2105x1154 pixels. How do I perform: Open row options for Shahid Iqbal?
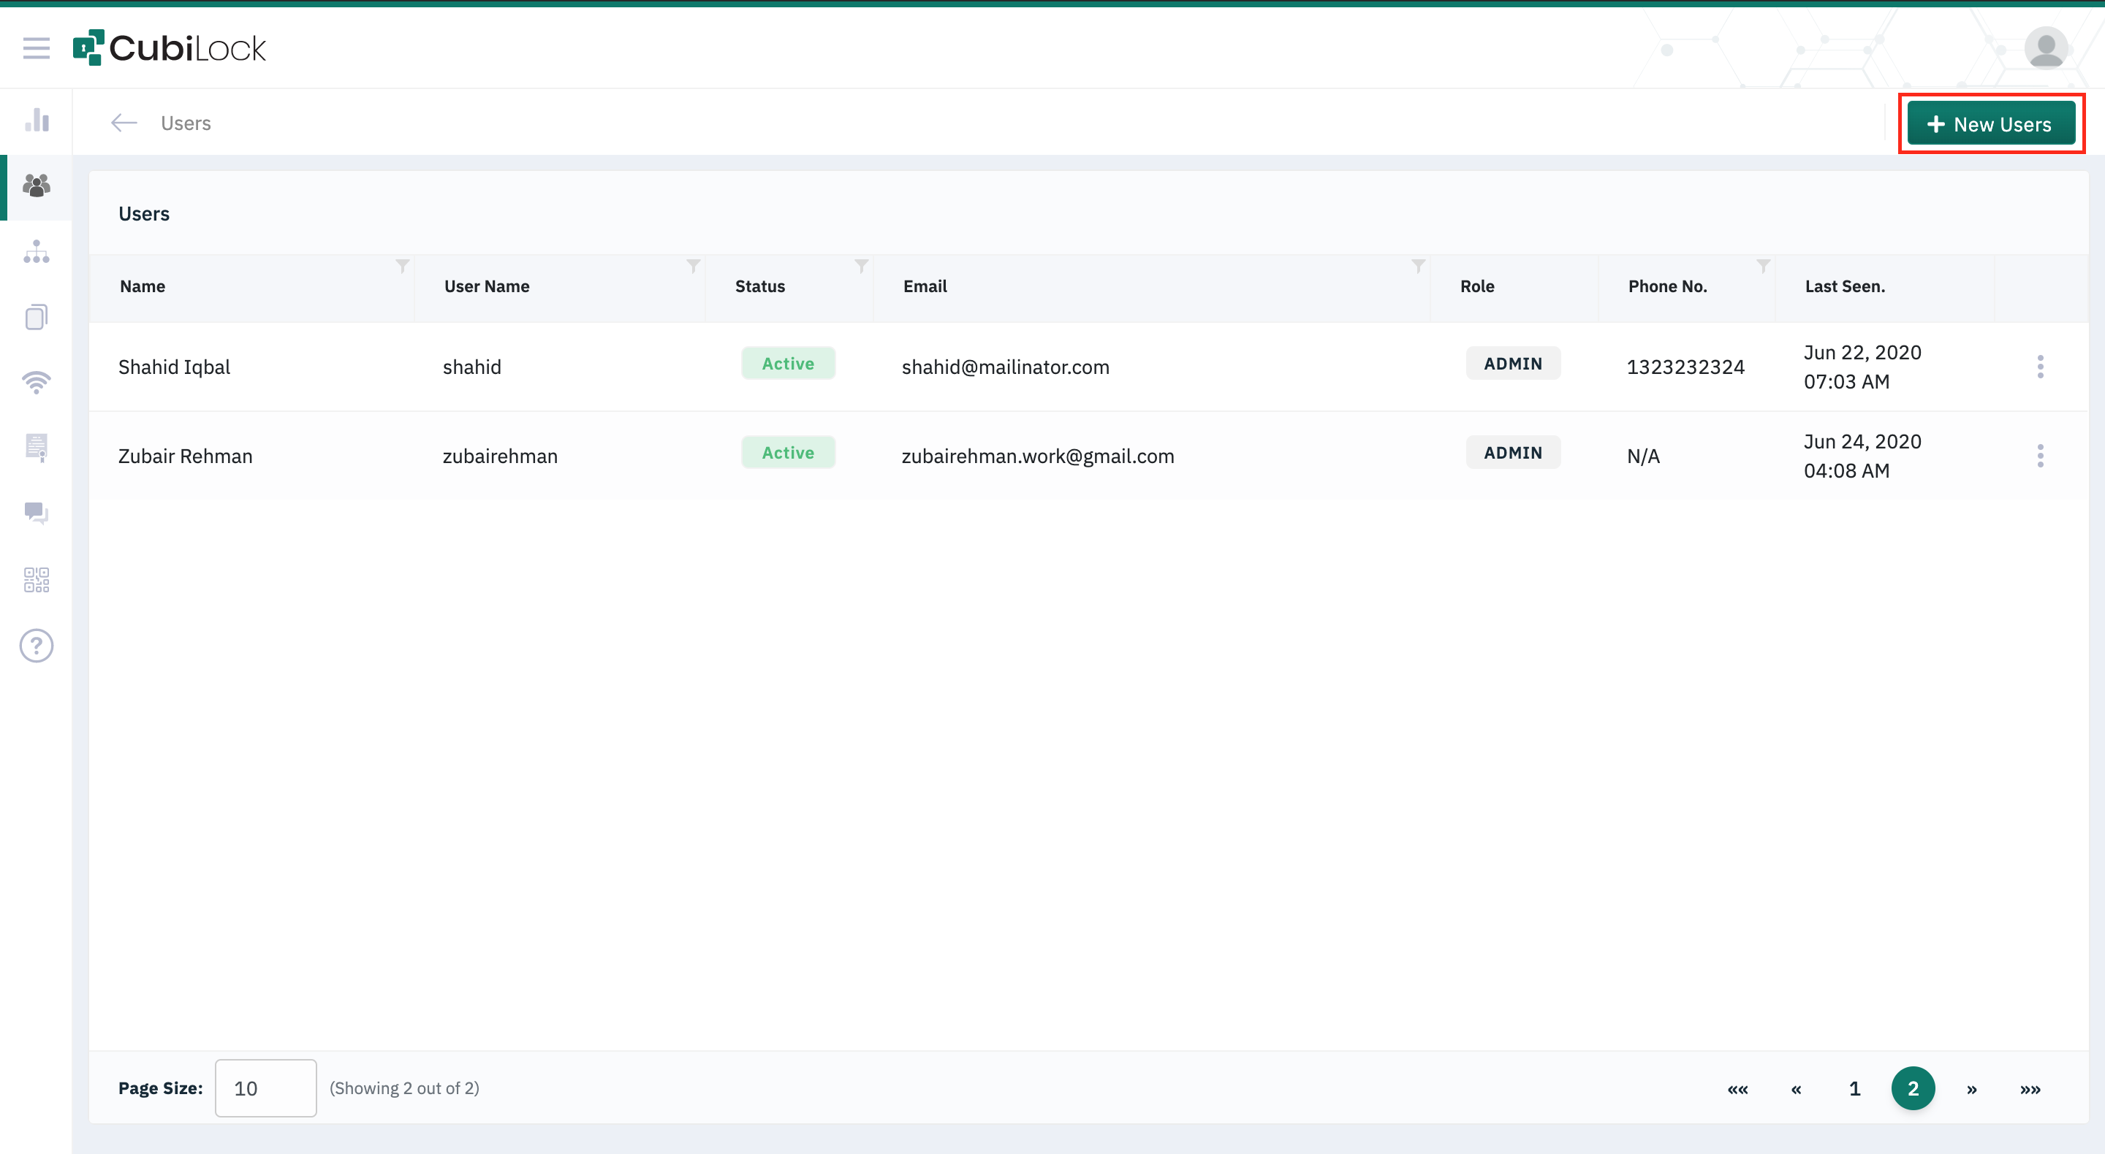2040,367
